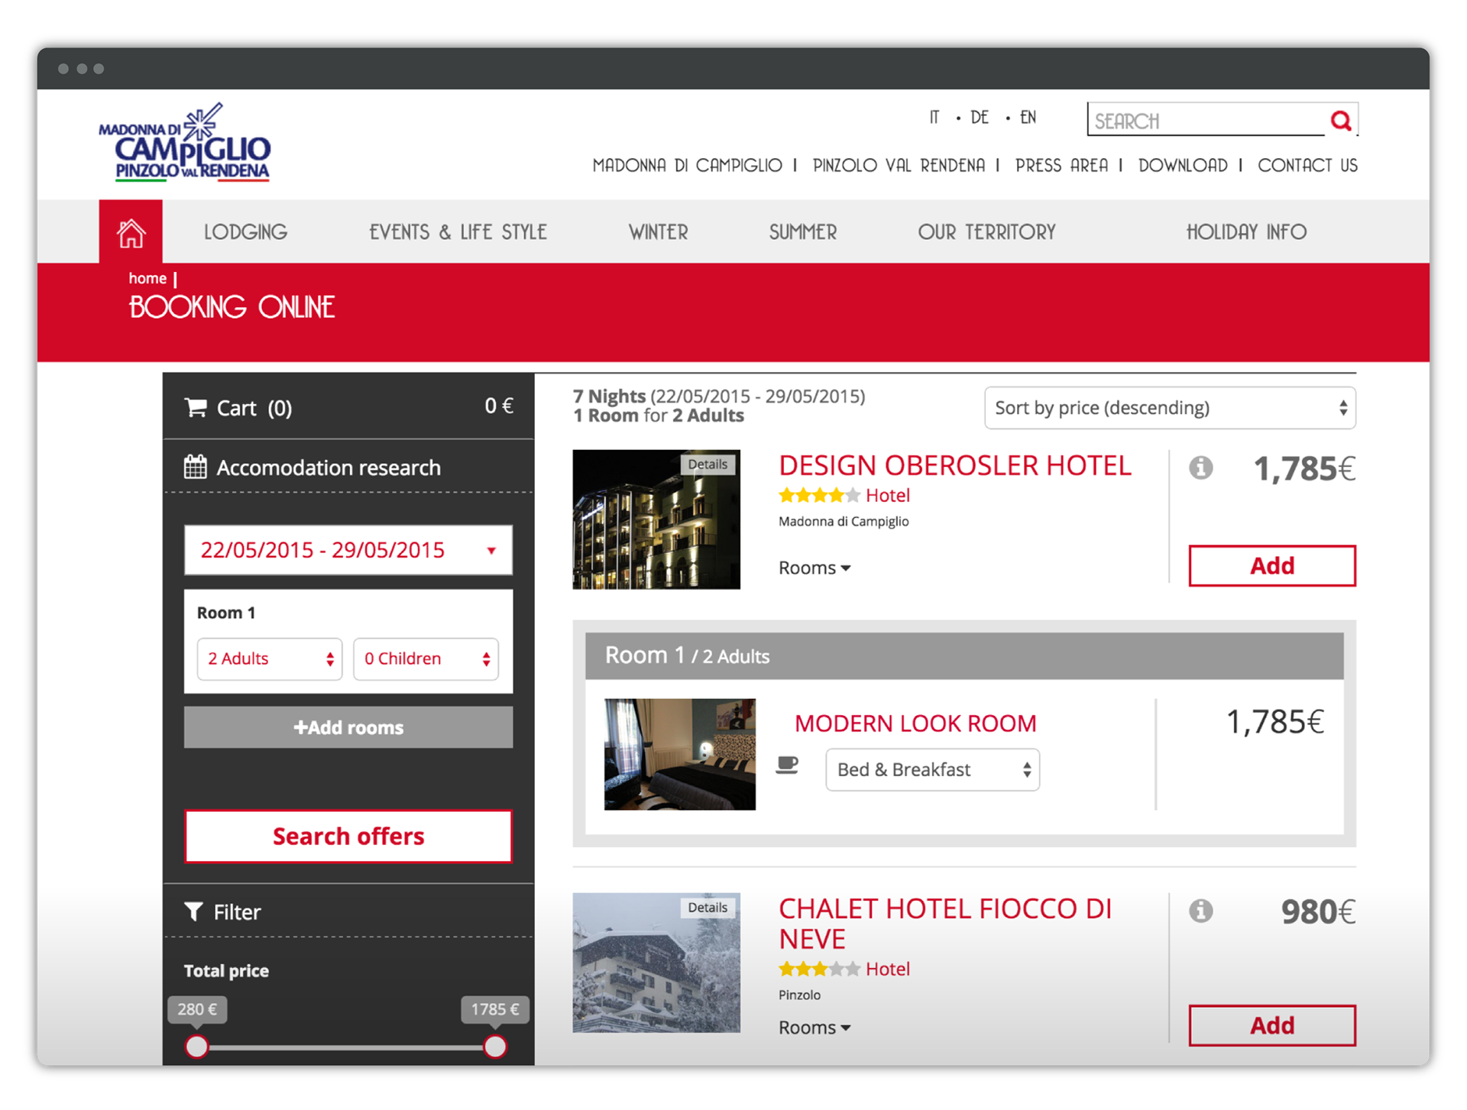
Task: Click the star rating of Chalet Hotel Fiocco di Neve
Action: click(819, 969)
